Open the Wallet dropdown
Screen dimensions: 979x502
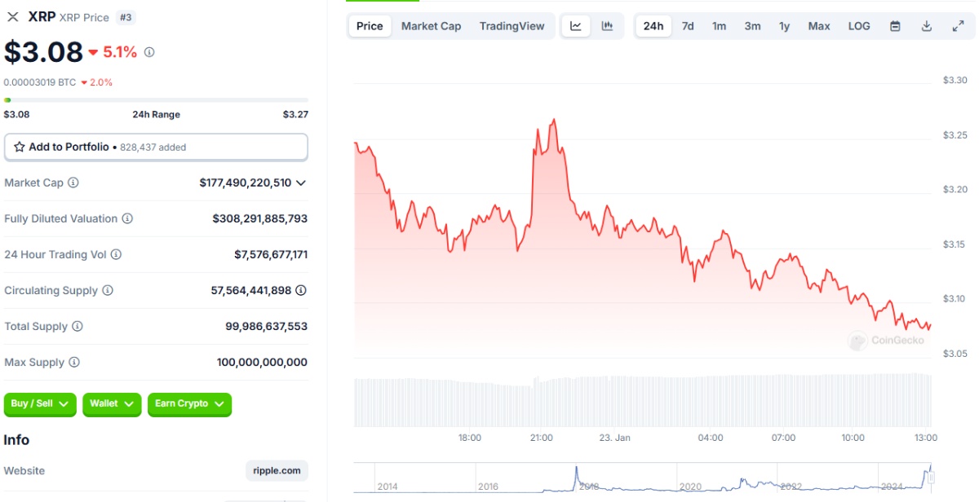[x=113, y=404]
